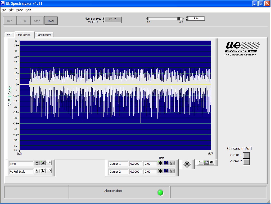Click the time position slider handle
This screenshot has width=271, height=204.
[x=179, y=19]
